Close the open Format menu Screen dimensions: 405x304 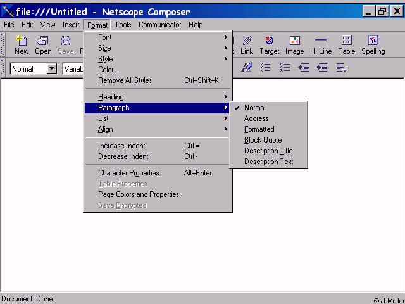click(x=97, y=25)
